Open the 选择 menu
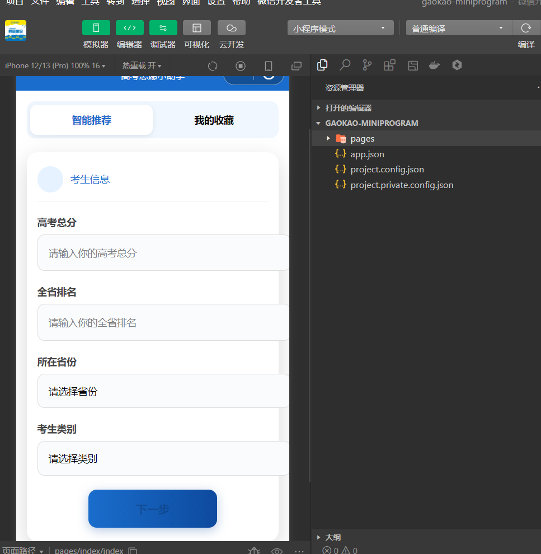Image resolution: width=541 pixels, height=554 pixels. (140, 2)
